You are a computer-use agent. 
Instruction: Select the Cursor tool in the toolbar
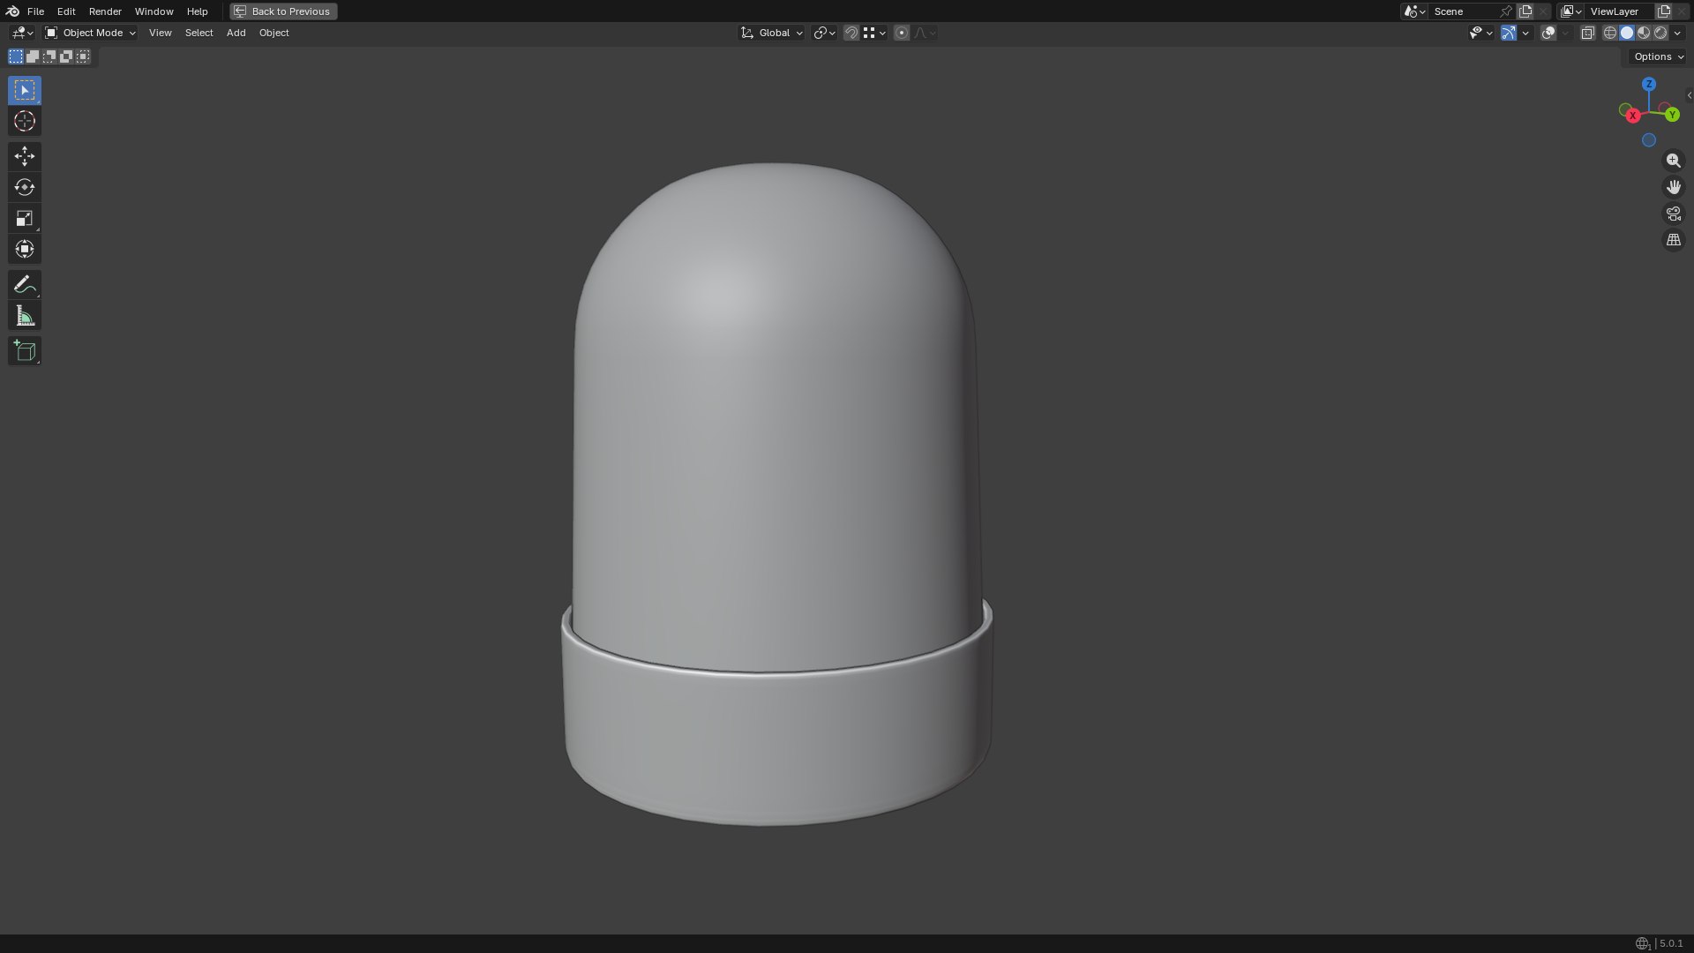pos(25,121)
